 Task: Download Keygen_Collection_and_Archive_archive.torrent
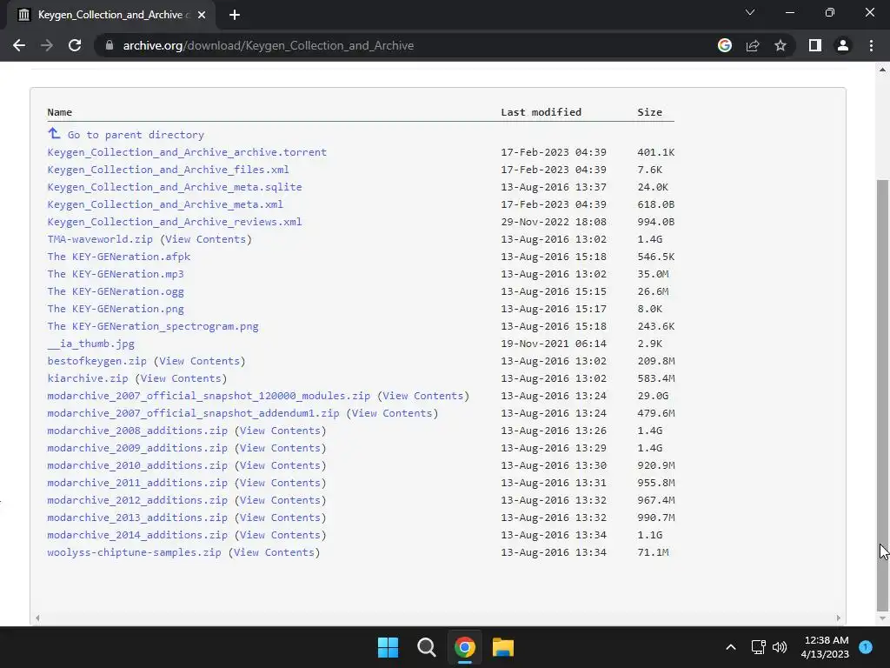coord(187,152)
